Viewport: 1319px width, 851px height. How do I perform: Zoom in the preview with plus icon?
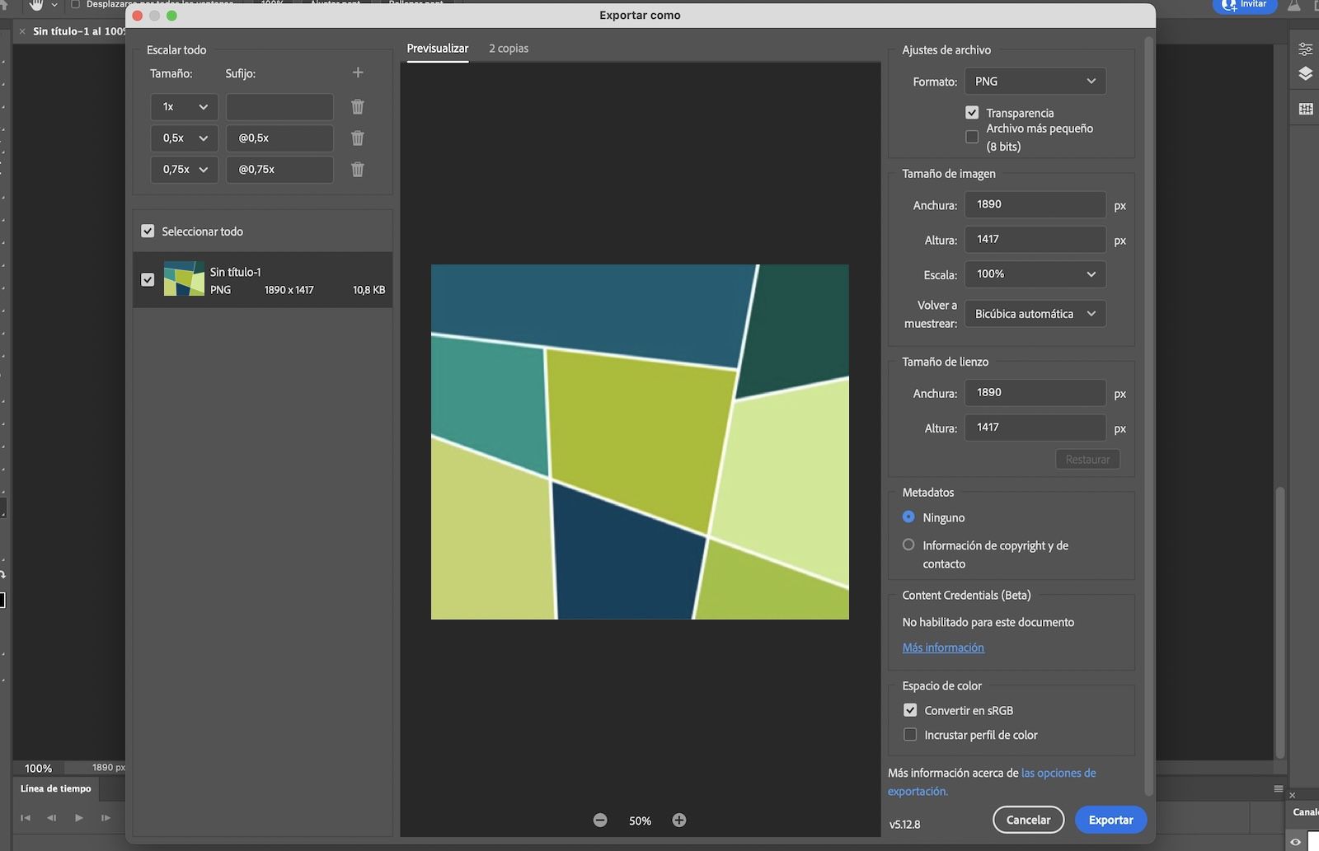click(678, 820)
